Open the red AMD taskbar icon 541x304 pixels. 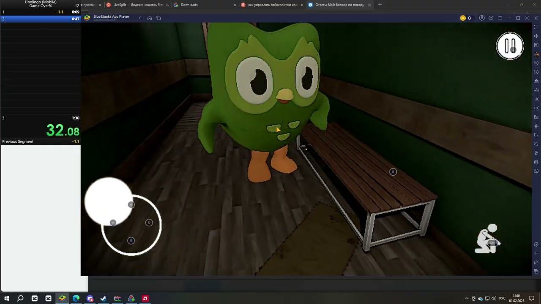point(145,299)
